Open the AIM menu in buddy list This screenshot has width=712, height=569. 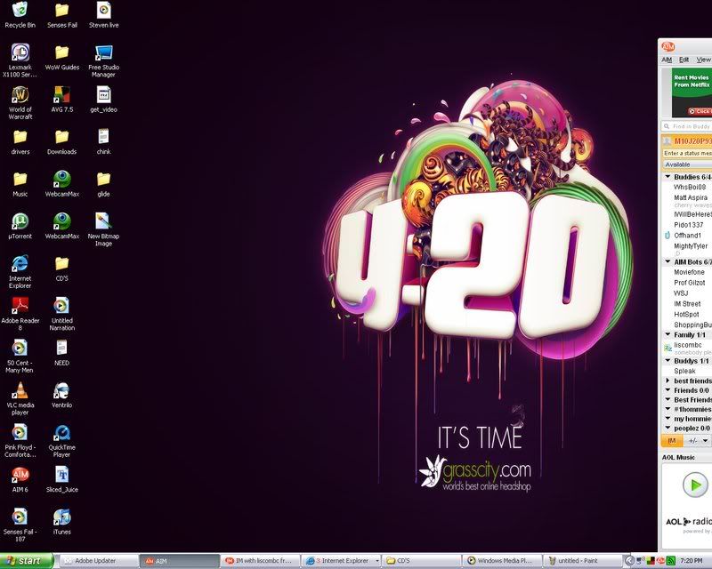[667, 60]
